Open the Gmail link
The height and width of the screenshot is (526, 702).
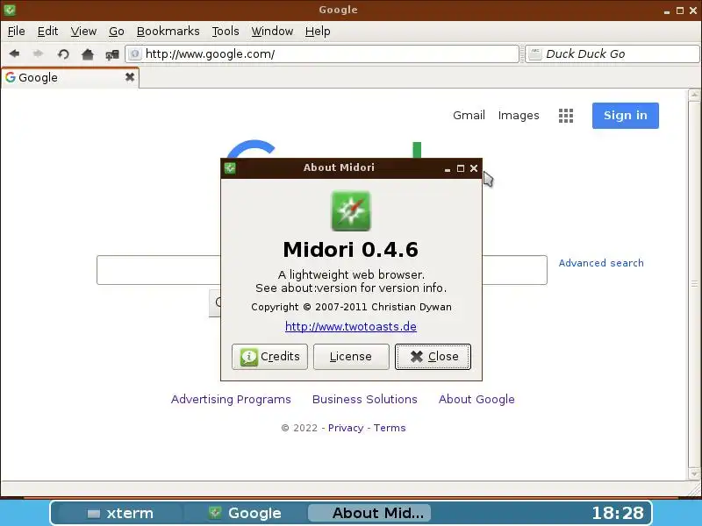pos(469,116)
